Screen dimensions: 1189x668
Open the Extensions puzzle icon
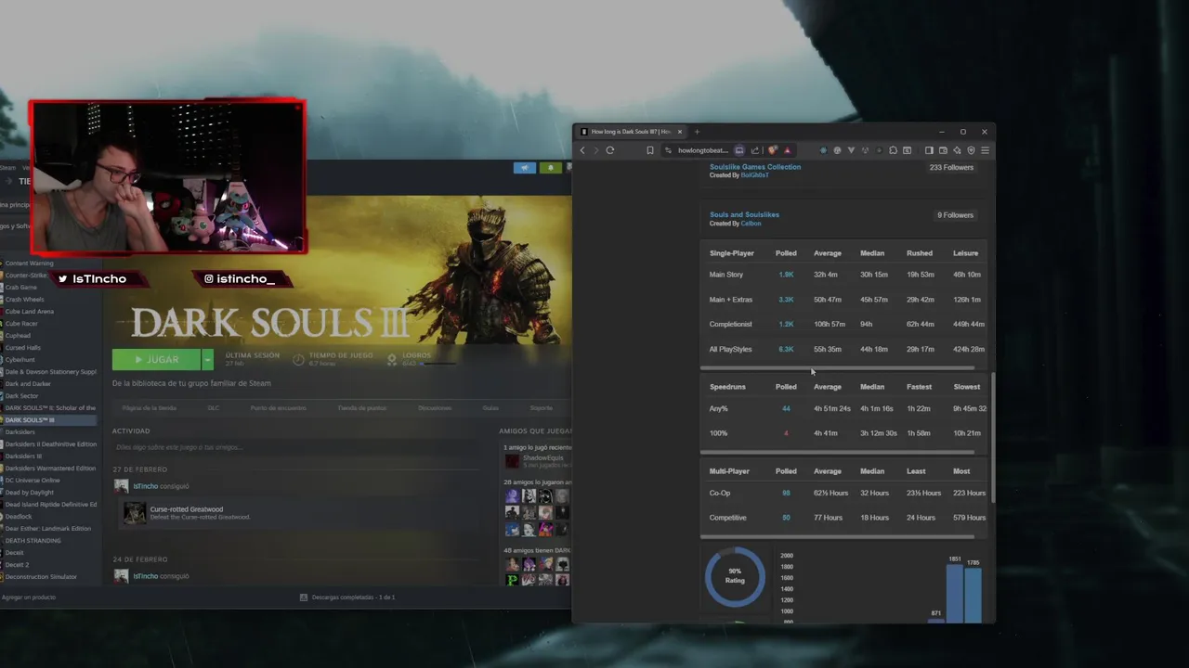893,150
